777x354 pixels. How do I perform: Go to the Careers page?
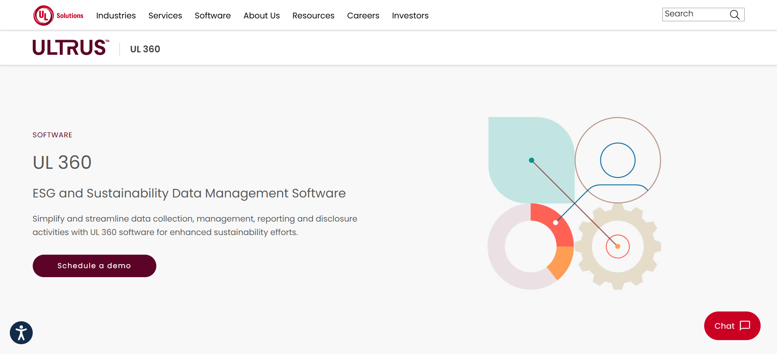(x=363, y=16)
